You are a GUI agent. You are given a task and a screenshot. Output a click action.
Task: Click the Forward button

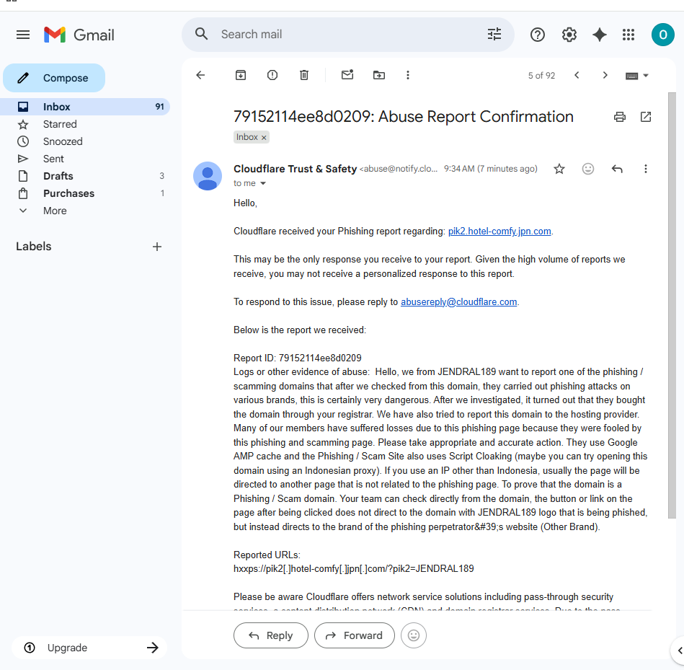click(354, 635)
